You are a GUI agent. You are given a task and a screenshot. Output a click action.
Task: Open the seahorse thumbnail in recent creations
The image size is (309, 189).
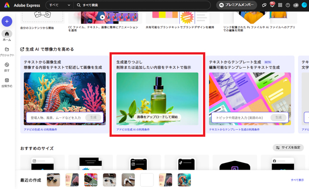point(184,180)
